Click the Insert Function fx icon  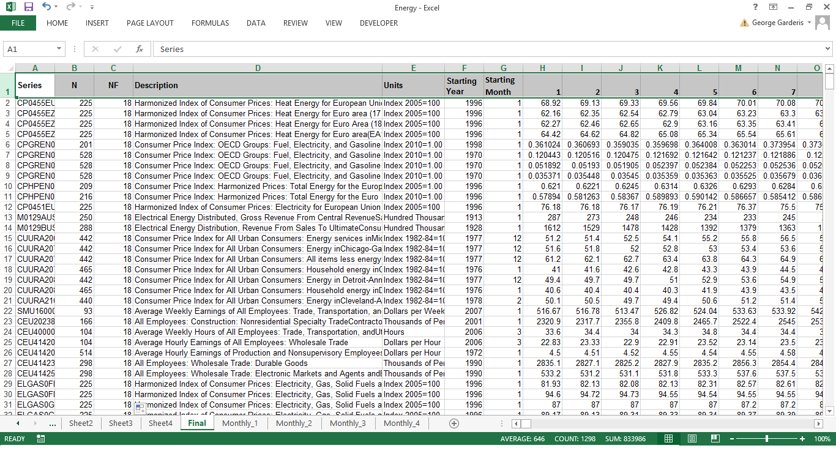(140, 49)
